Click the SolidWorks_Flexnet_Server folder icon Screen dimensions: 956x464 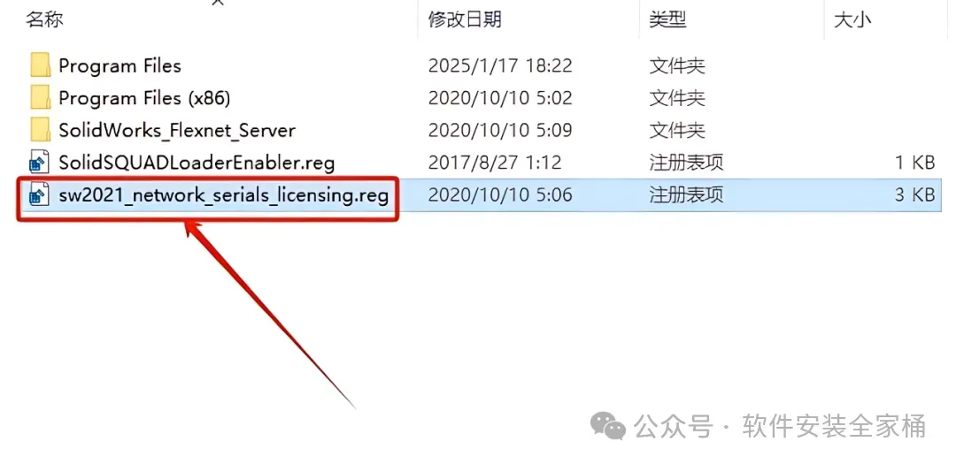40,130
